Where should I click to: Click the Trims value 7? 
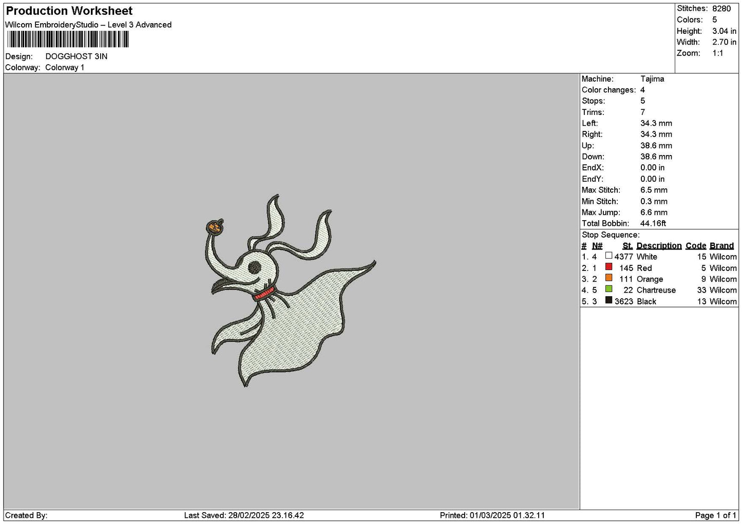(x=642, y=112)
